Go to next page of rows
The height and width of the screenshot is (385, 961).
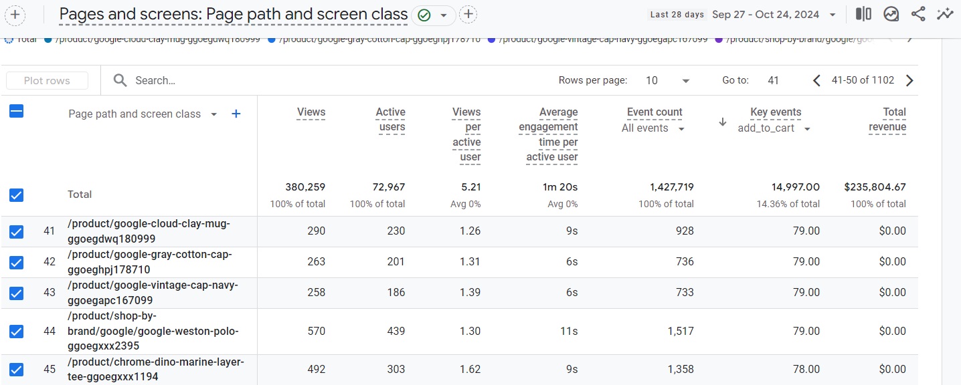click(909, 81)
